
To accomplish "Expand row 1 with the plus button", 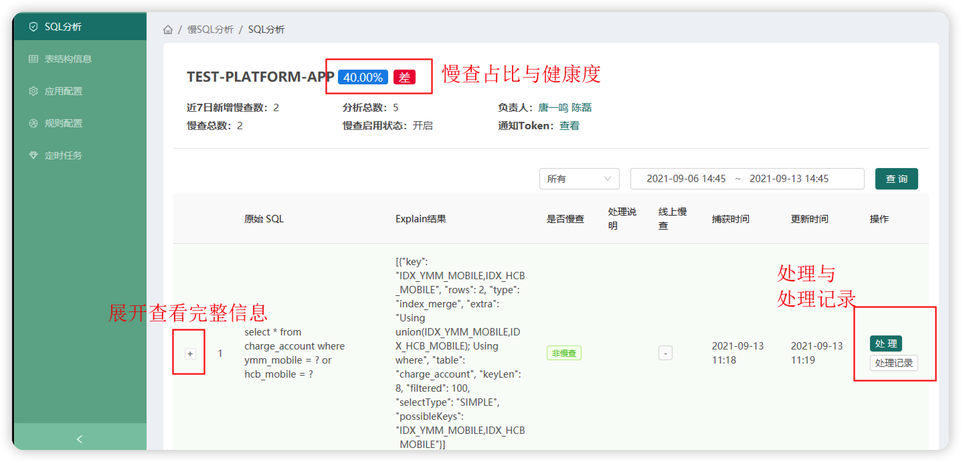I will point(190,354).
